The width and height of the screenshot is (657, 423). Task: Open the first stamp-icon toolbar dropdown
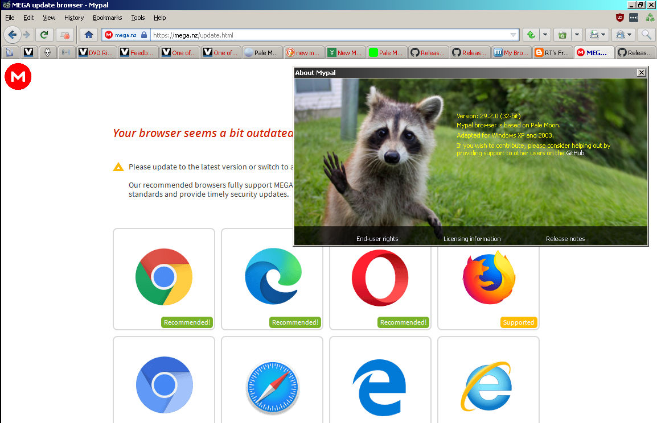597,35
